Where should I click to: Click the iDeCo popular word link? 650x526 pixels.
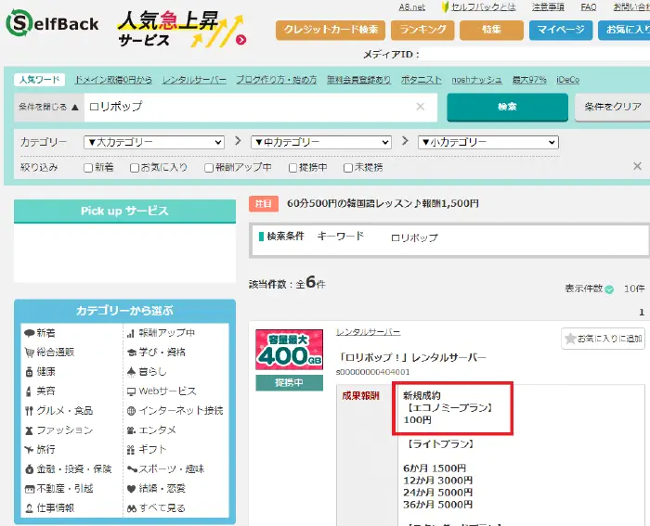click(568, 80)
